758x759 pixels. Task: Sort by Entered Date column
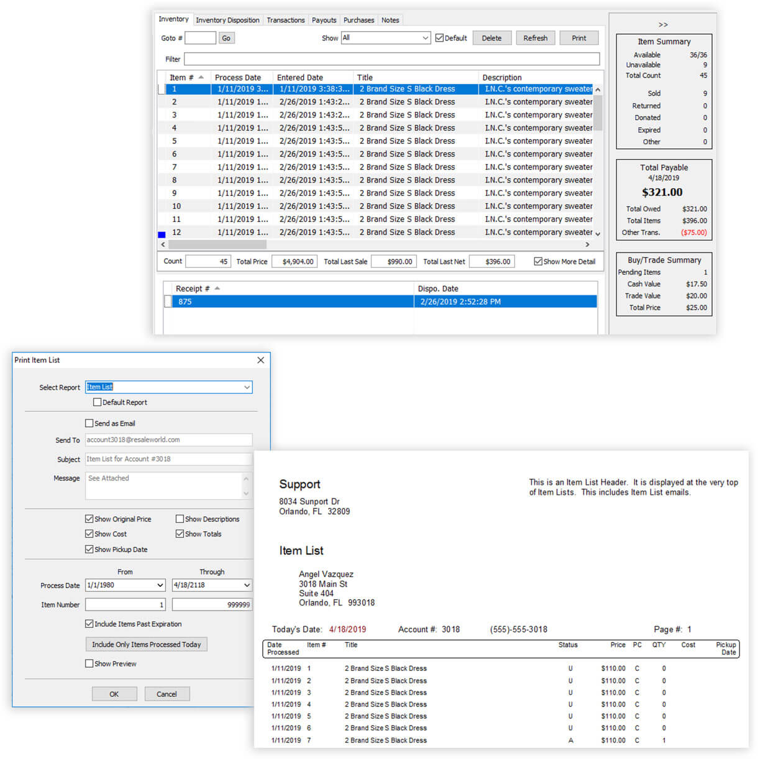pyautogui.click(x=313, y=78)
